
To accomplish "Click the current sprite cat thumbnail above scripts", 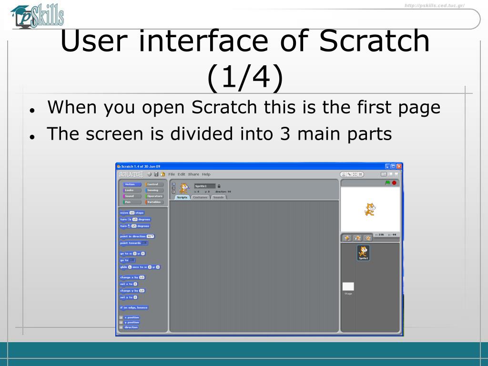I will pyautogui.click(x=184, y=188).
